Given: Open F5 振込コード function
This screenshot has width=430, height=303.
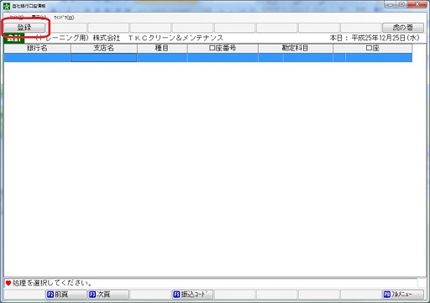Looking at the screenshot, I should pos(192,295).
